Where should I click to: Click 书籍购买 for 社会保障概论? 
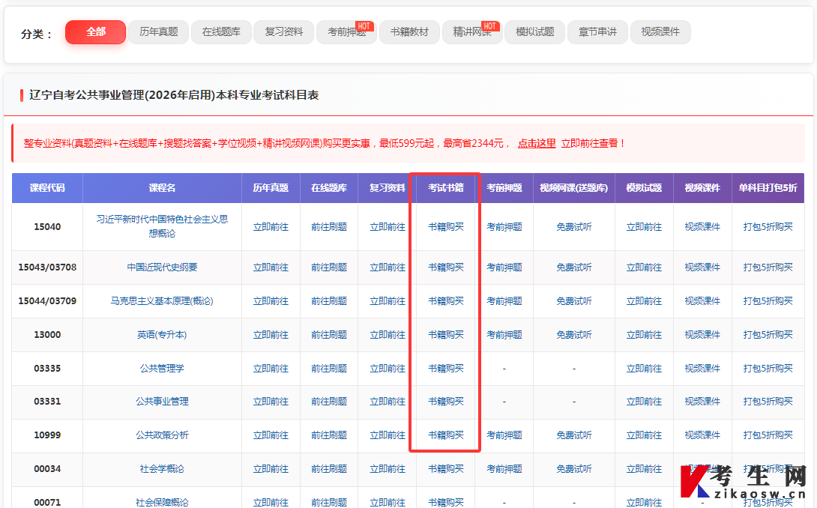(446, 502)
